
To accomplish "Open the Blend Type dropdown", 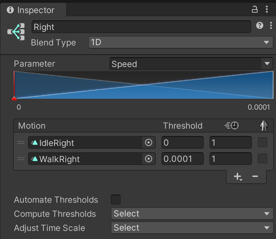I will pos(180,43).
